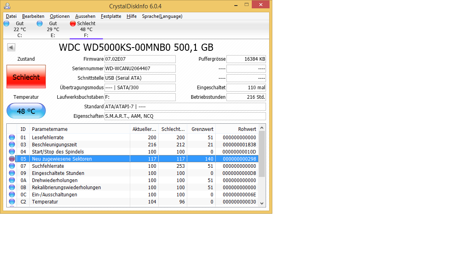Click raw value 000000001838
Screen dimensions: 456x257
click(239, 144)
